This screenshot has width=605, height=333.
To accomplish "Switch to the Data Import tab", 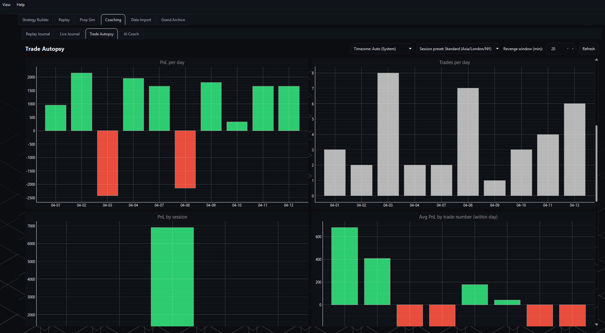I will [141, 20].
